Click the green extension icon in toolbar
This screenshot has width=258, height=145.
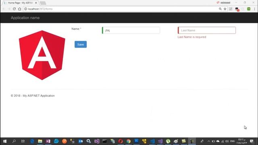249,9
